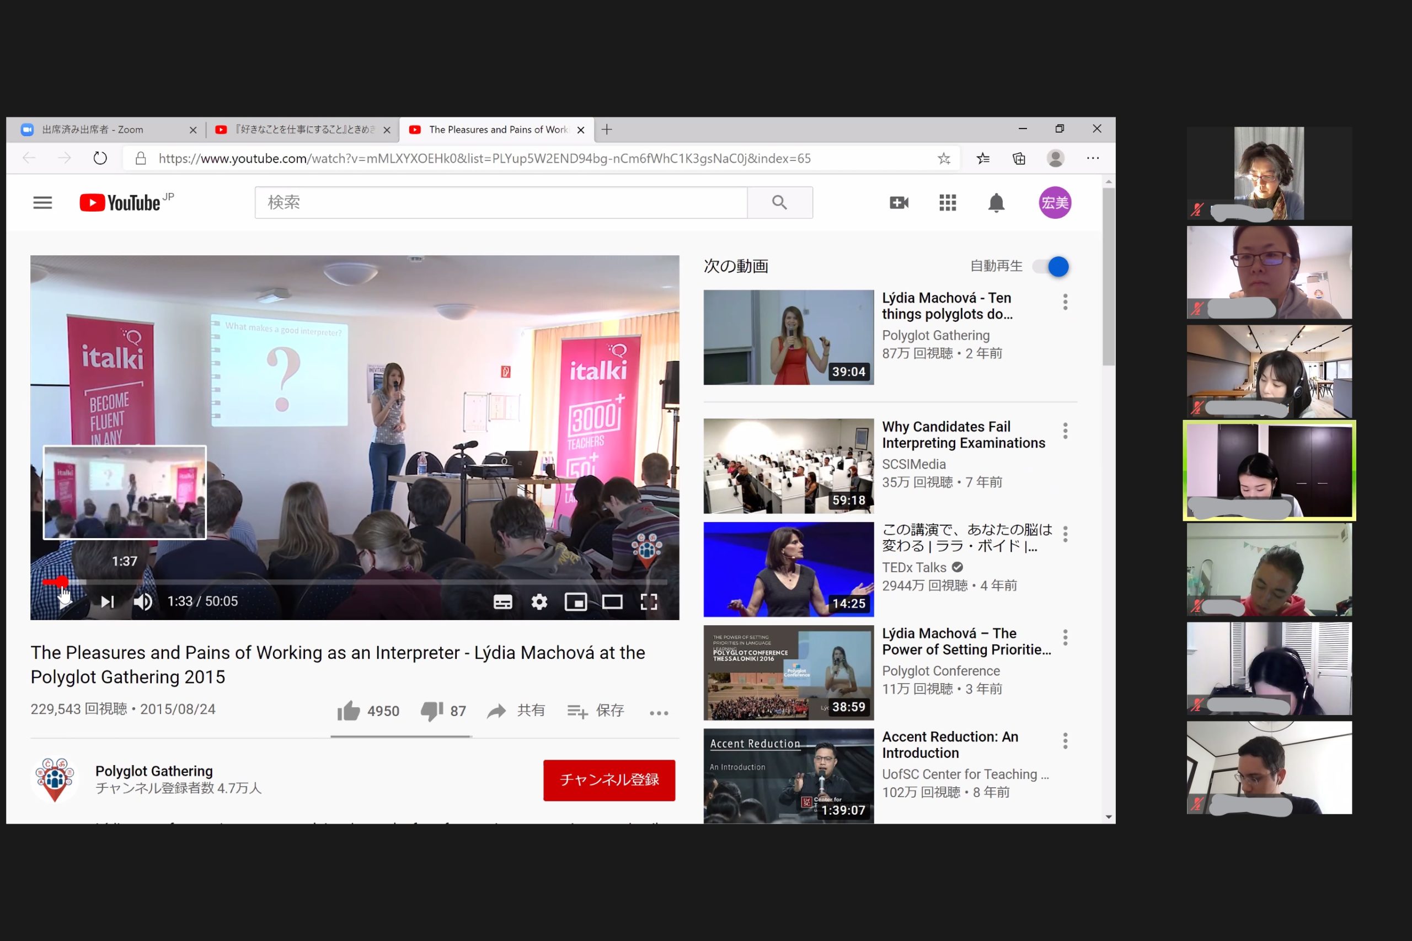This screenshot has height=941, width=1412.
Task: Open the purple account avatar menu
Action: pos(1055,203)
